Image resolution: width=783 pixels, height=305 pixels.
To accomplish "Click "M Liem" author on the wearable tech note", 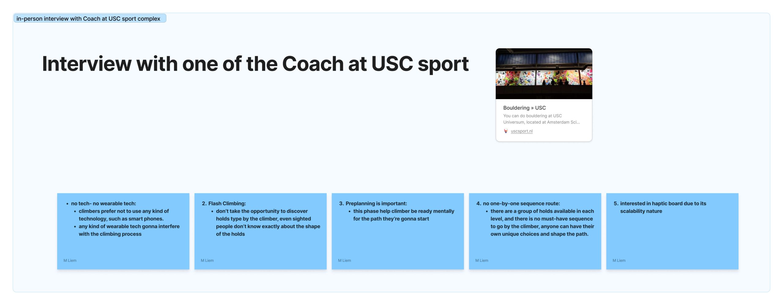I will [x=70, y=260].
